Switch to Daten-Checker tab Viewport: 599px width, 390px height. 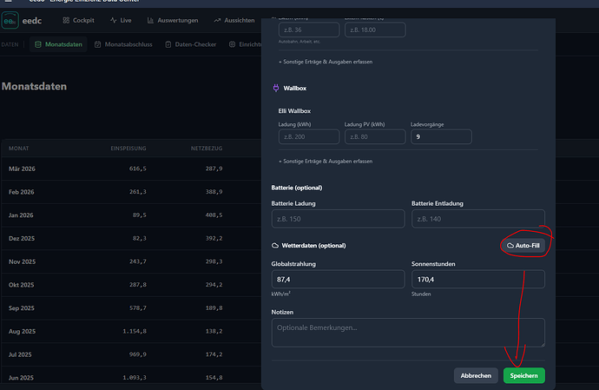click(191, 44)
